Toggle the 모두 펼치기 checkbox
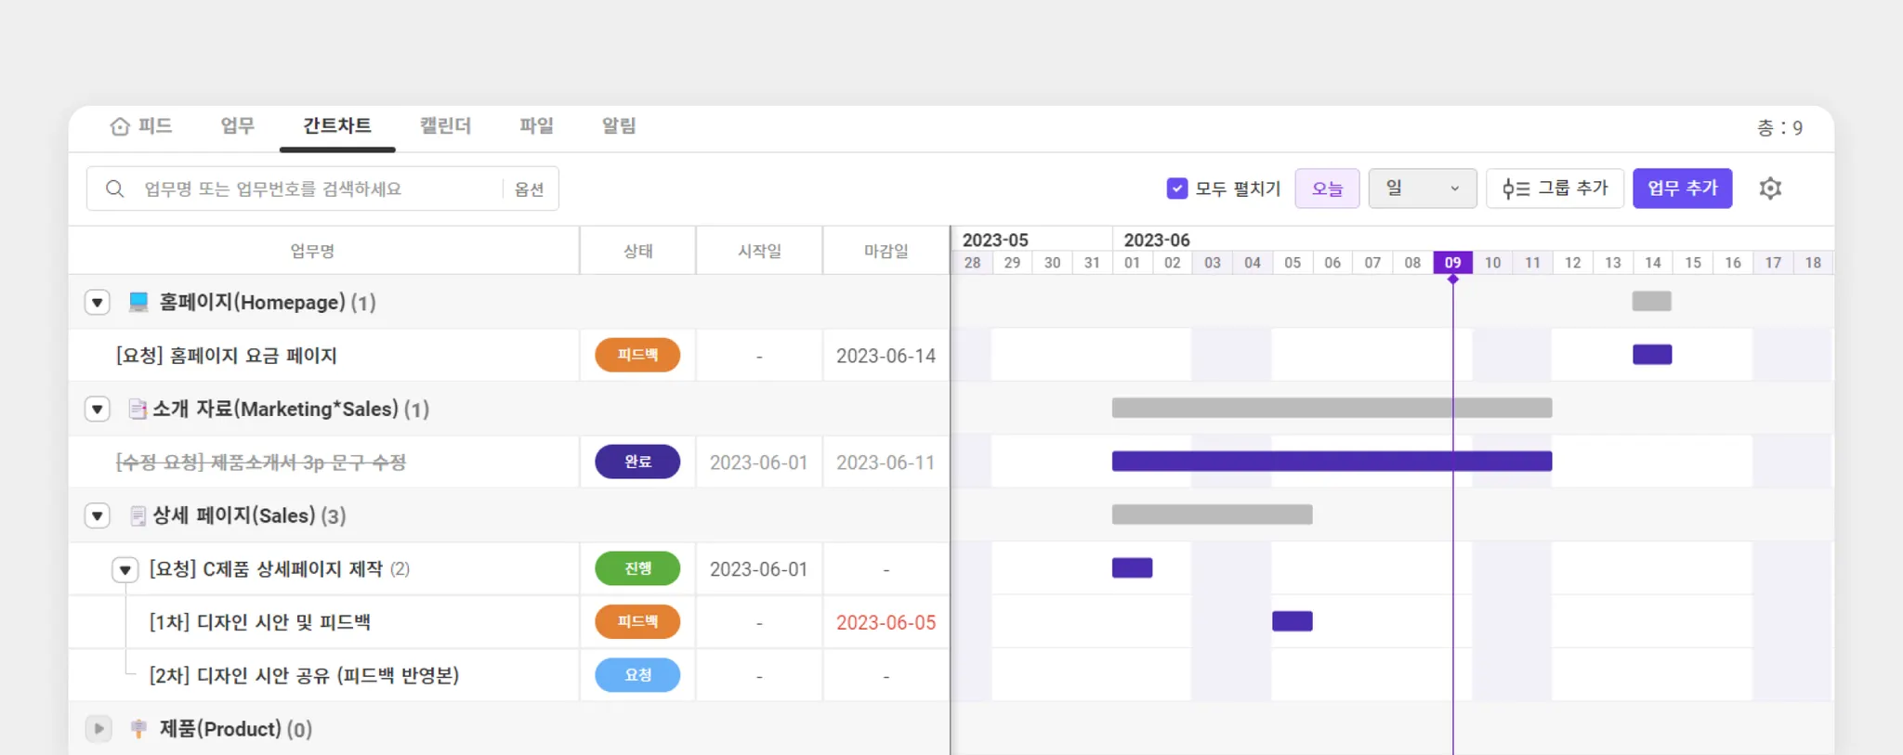The image size is (1903, 755). [1176, 189]
